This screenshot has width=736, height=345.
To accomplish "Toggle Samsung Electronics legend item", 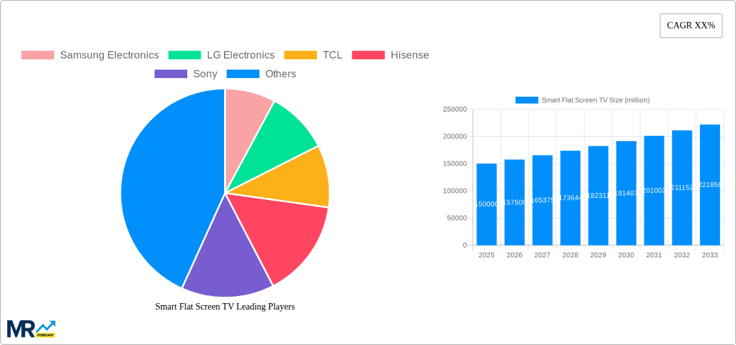I will click(90, 55).
